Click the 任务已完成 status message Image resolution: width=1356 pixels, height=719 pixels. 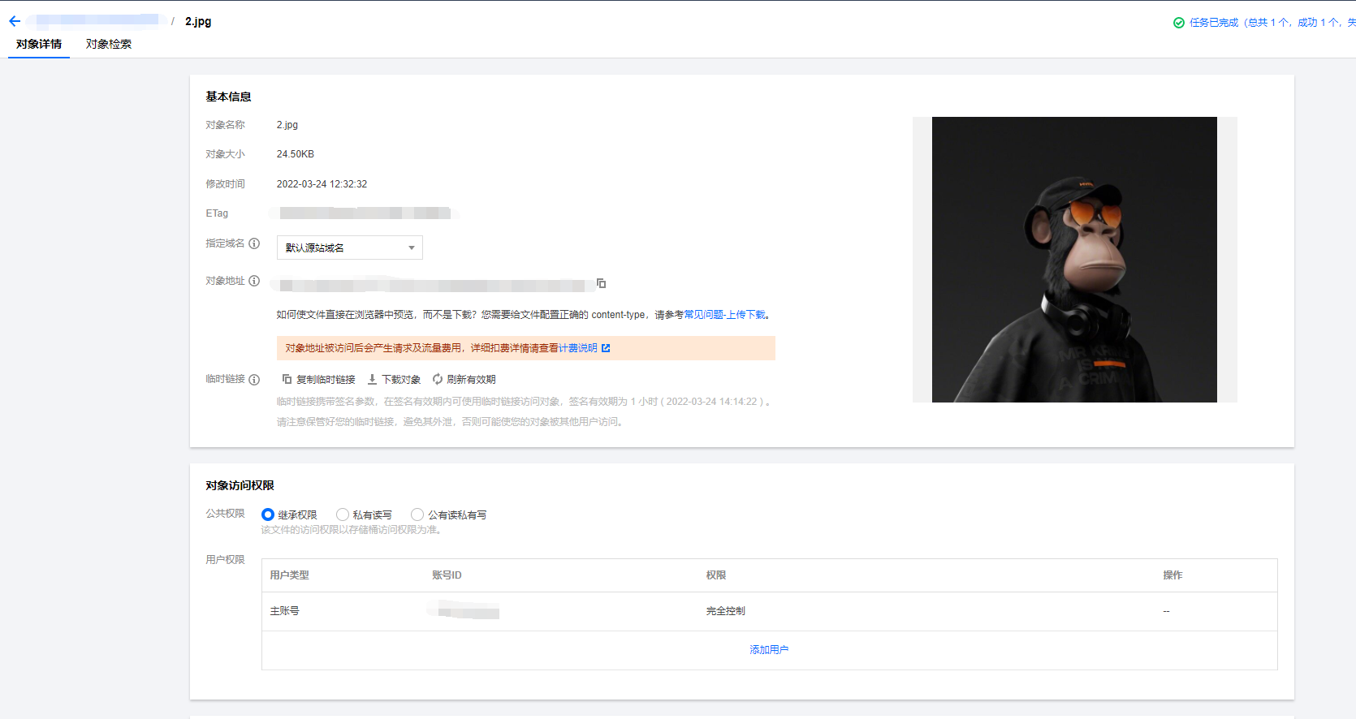(1272, 23)
